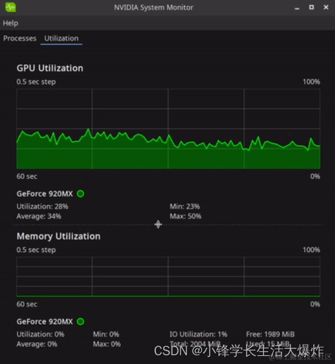
Task: Maximize the NVIDIA System Monitor window
Action: pyautogui.click(x=311, y=7)
